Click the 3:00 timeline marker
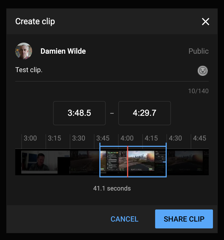Screen dimensions: 224x240 point(30,138)
